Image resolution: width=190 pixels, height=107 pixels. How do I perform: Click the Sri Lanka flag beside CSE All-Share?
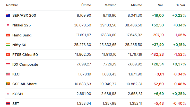(8, 84)
